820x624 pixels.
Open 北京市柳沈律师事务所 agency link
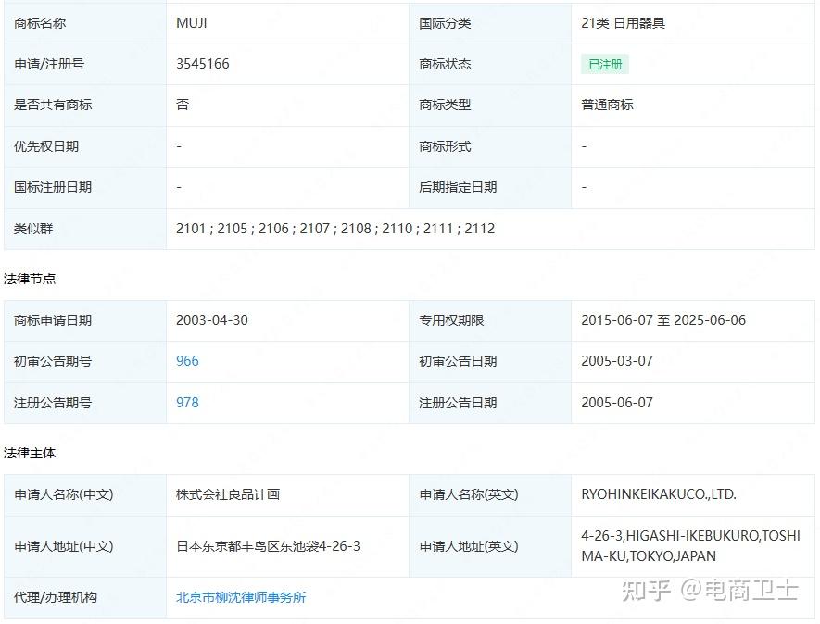pyautogui.click(x=241, y=597)
